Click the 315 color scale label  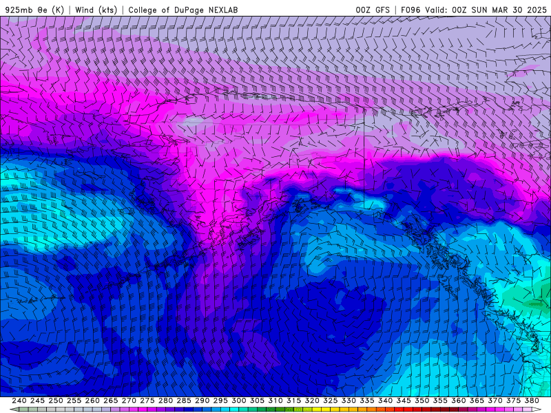(x=293, y=401)
